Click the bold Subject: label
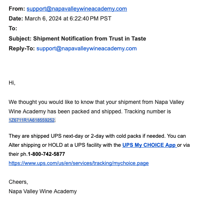The width and height of the screenshot is (204, 207). (x=20, y=39)
